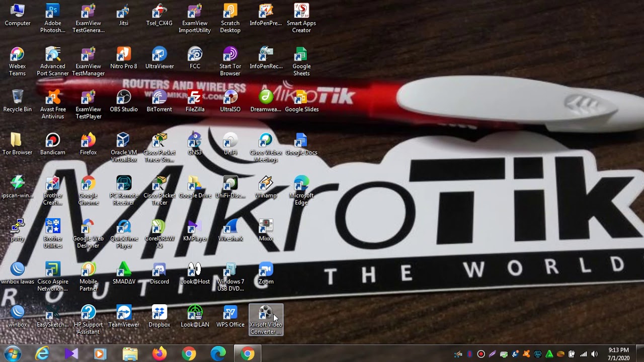Open TeamViewer shortcut

tap(124, 316)
